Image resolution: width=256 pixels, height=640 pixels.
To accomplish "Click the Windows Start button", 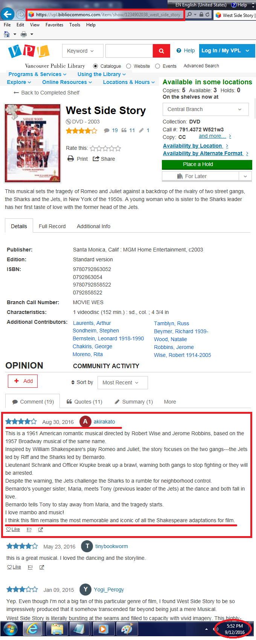I will (x=10, y=629).
